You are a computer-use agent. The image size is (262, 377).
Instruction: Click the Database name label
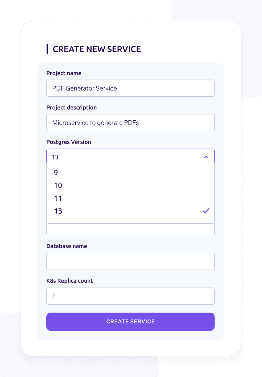click(x=67, y=246)
